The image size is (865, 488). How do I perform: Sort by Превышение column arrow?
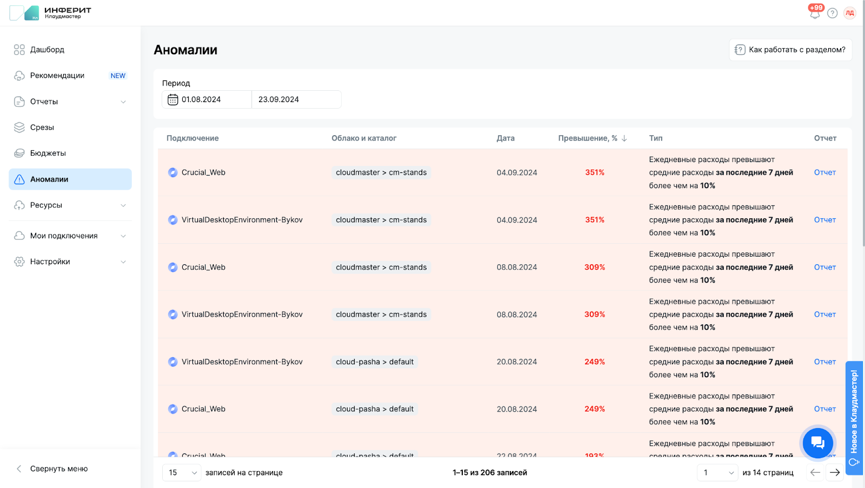(624, 138)
